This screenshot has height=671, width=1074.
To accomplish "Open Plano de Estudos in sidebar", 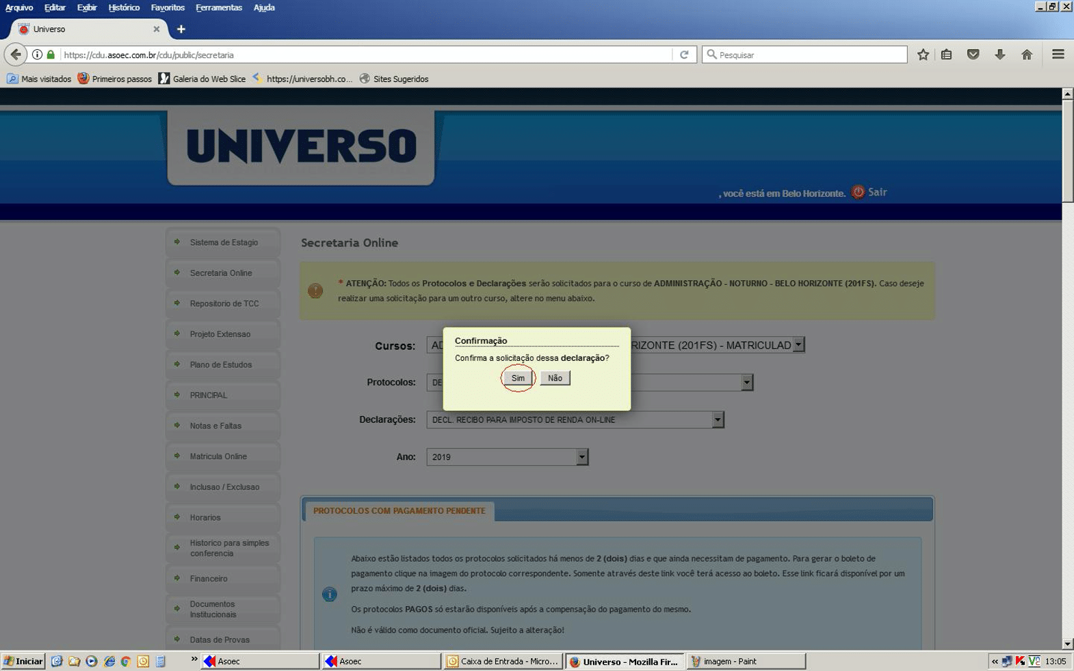I will pyautogui.click(x=223, y=365).
